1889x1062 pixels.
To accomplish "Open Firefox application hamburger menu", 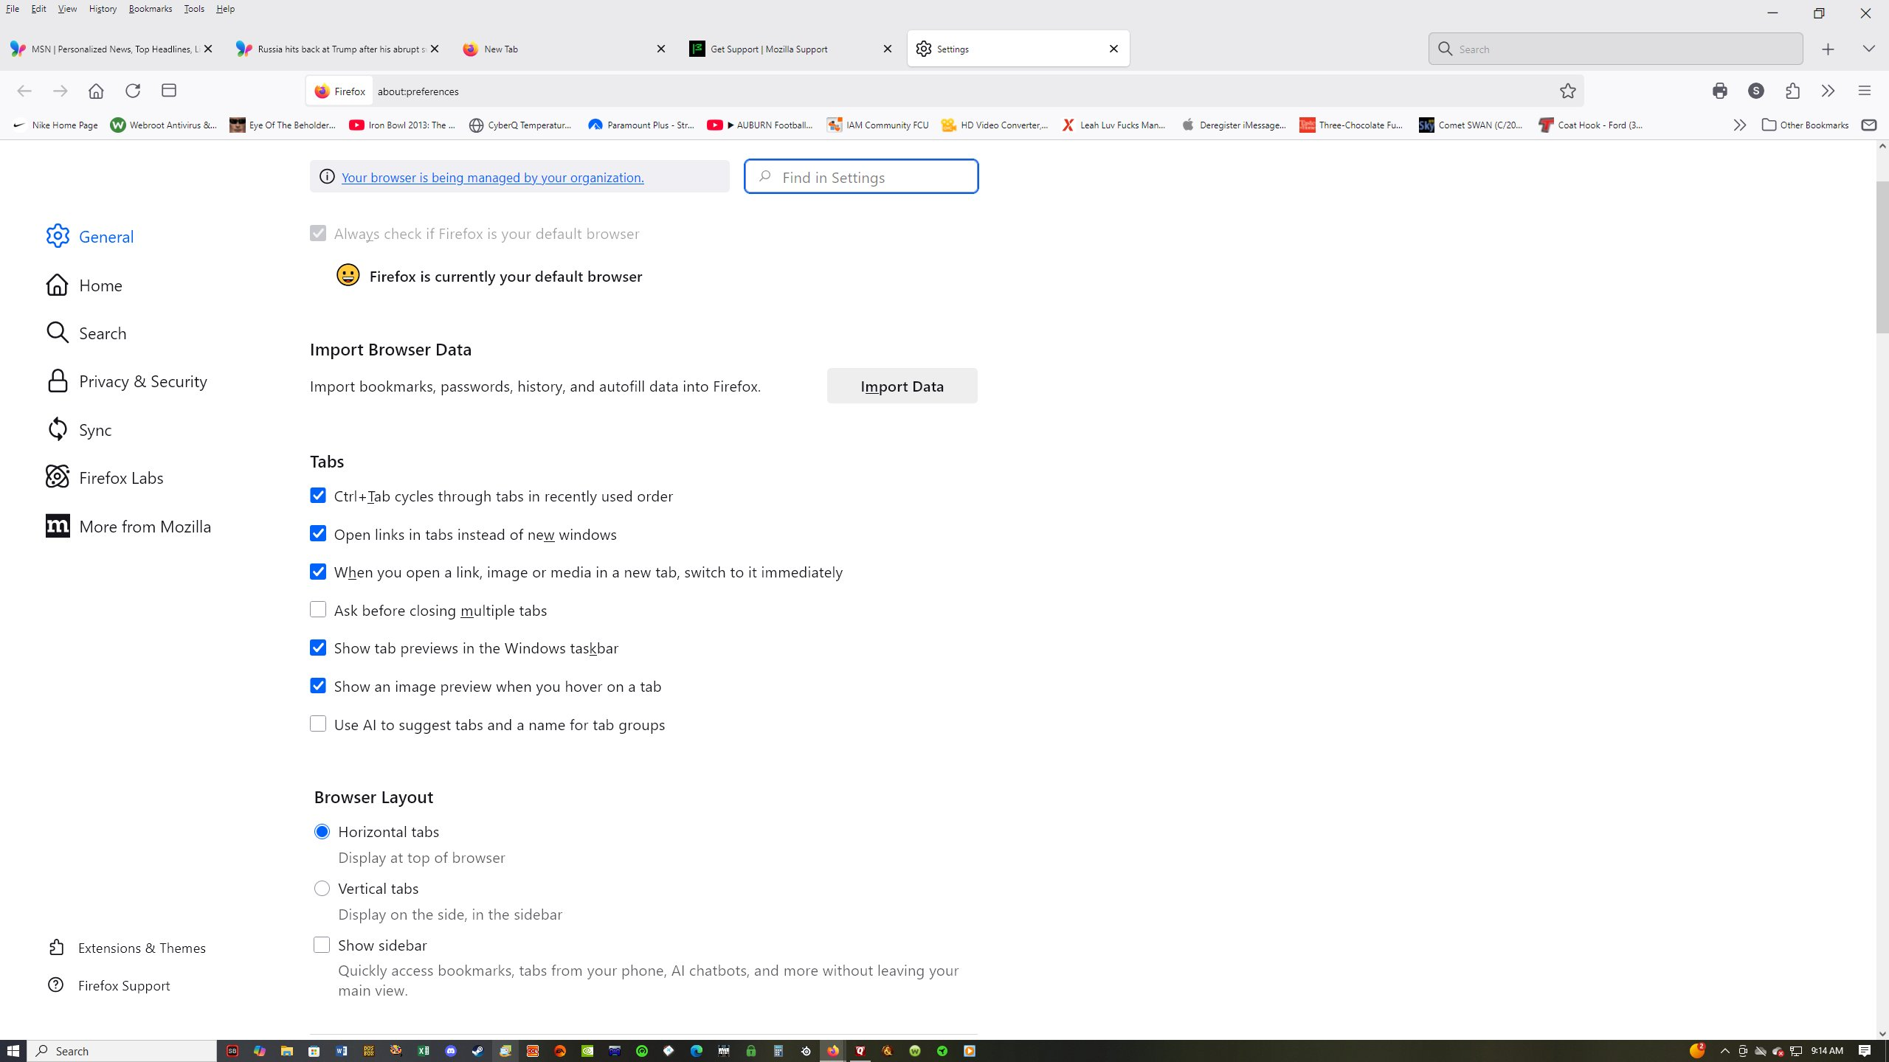I will pos(1865,91).
